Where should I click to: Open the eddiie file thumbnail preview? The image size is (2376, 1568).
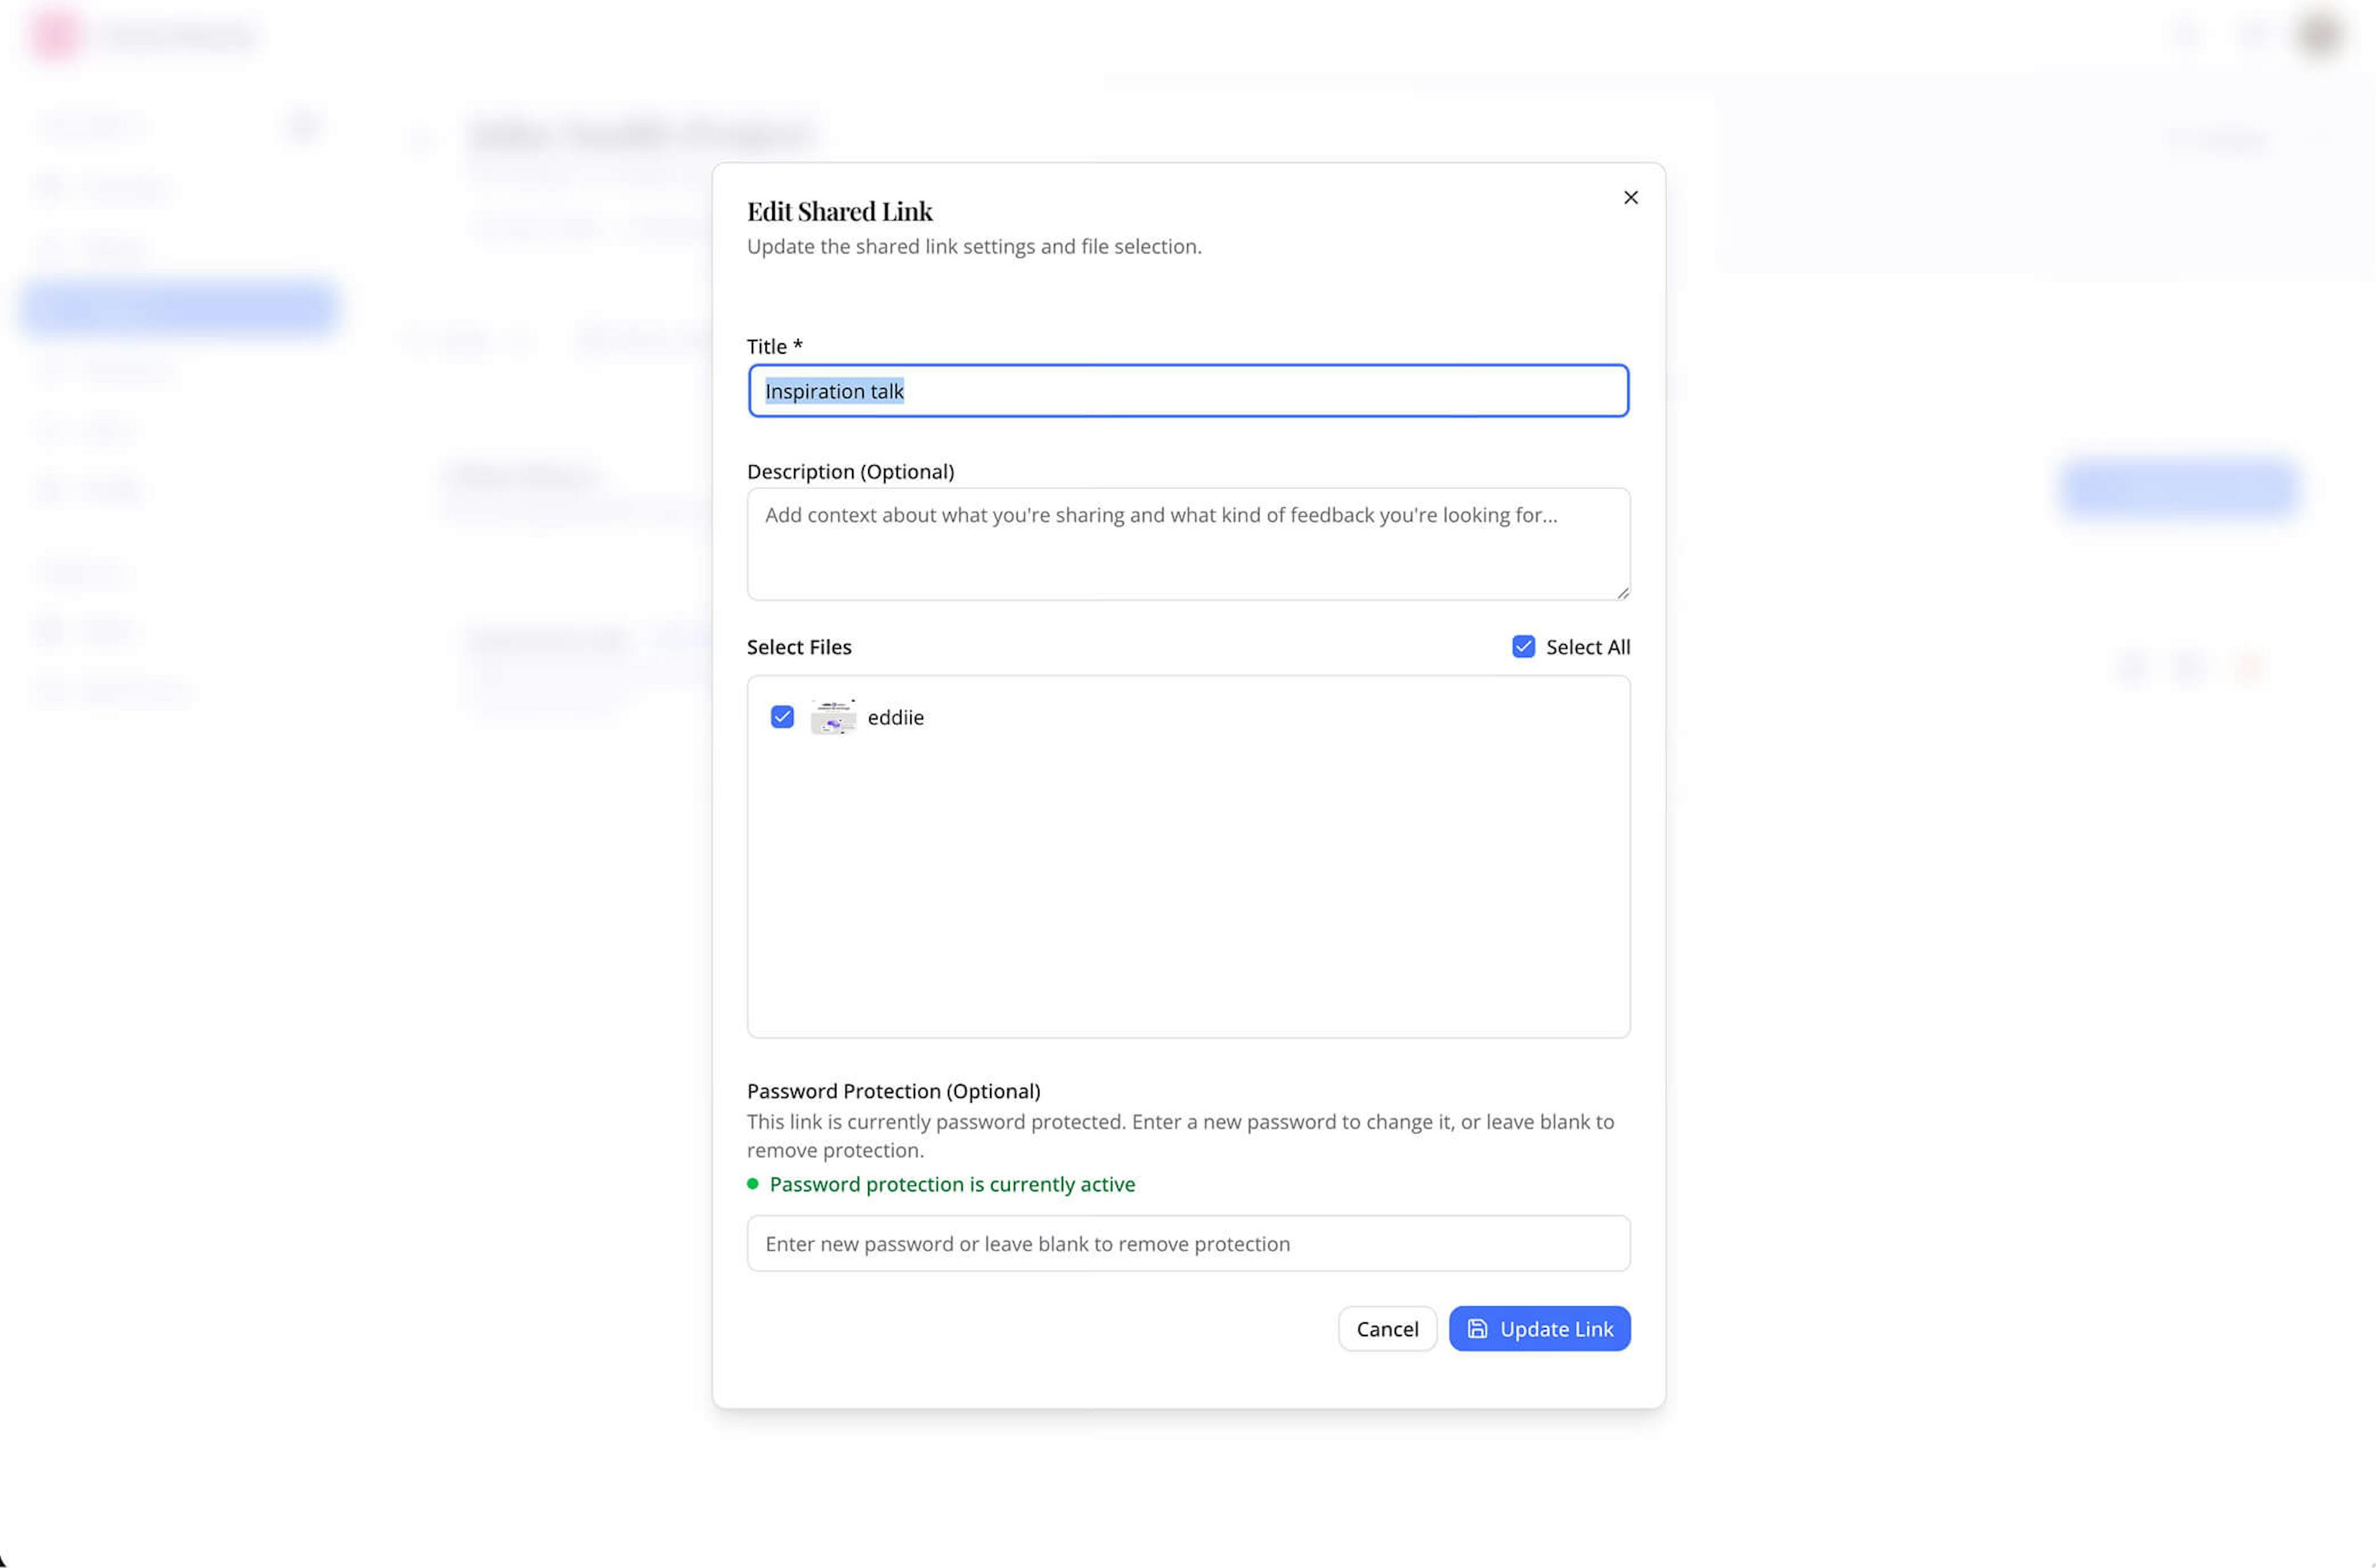tap(834, 717)
